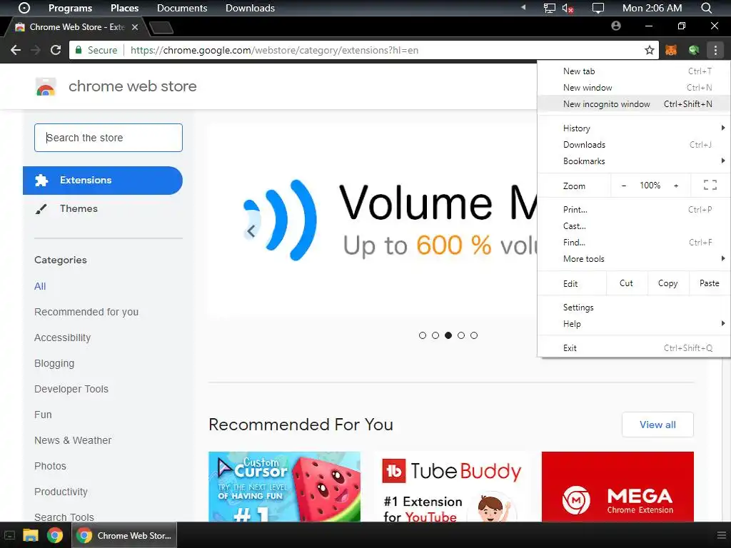Click the chrome web store logo

(x=46, y=86)
